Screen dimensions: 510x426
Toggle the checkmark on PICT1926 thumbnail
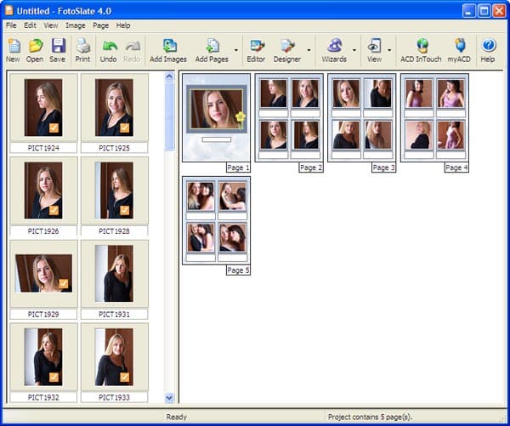click(54, 211)
